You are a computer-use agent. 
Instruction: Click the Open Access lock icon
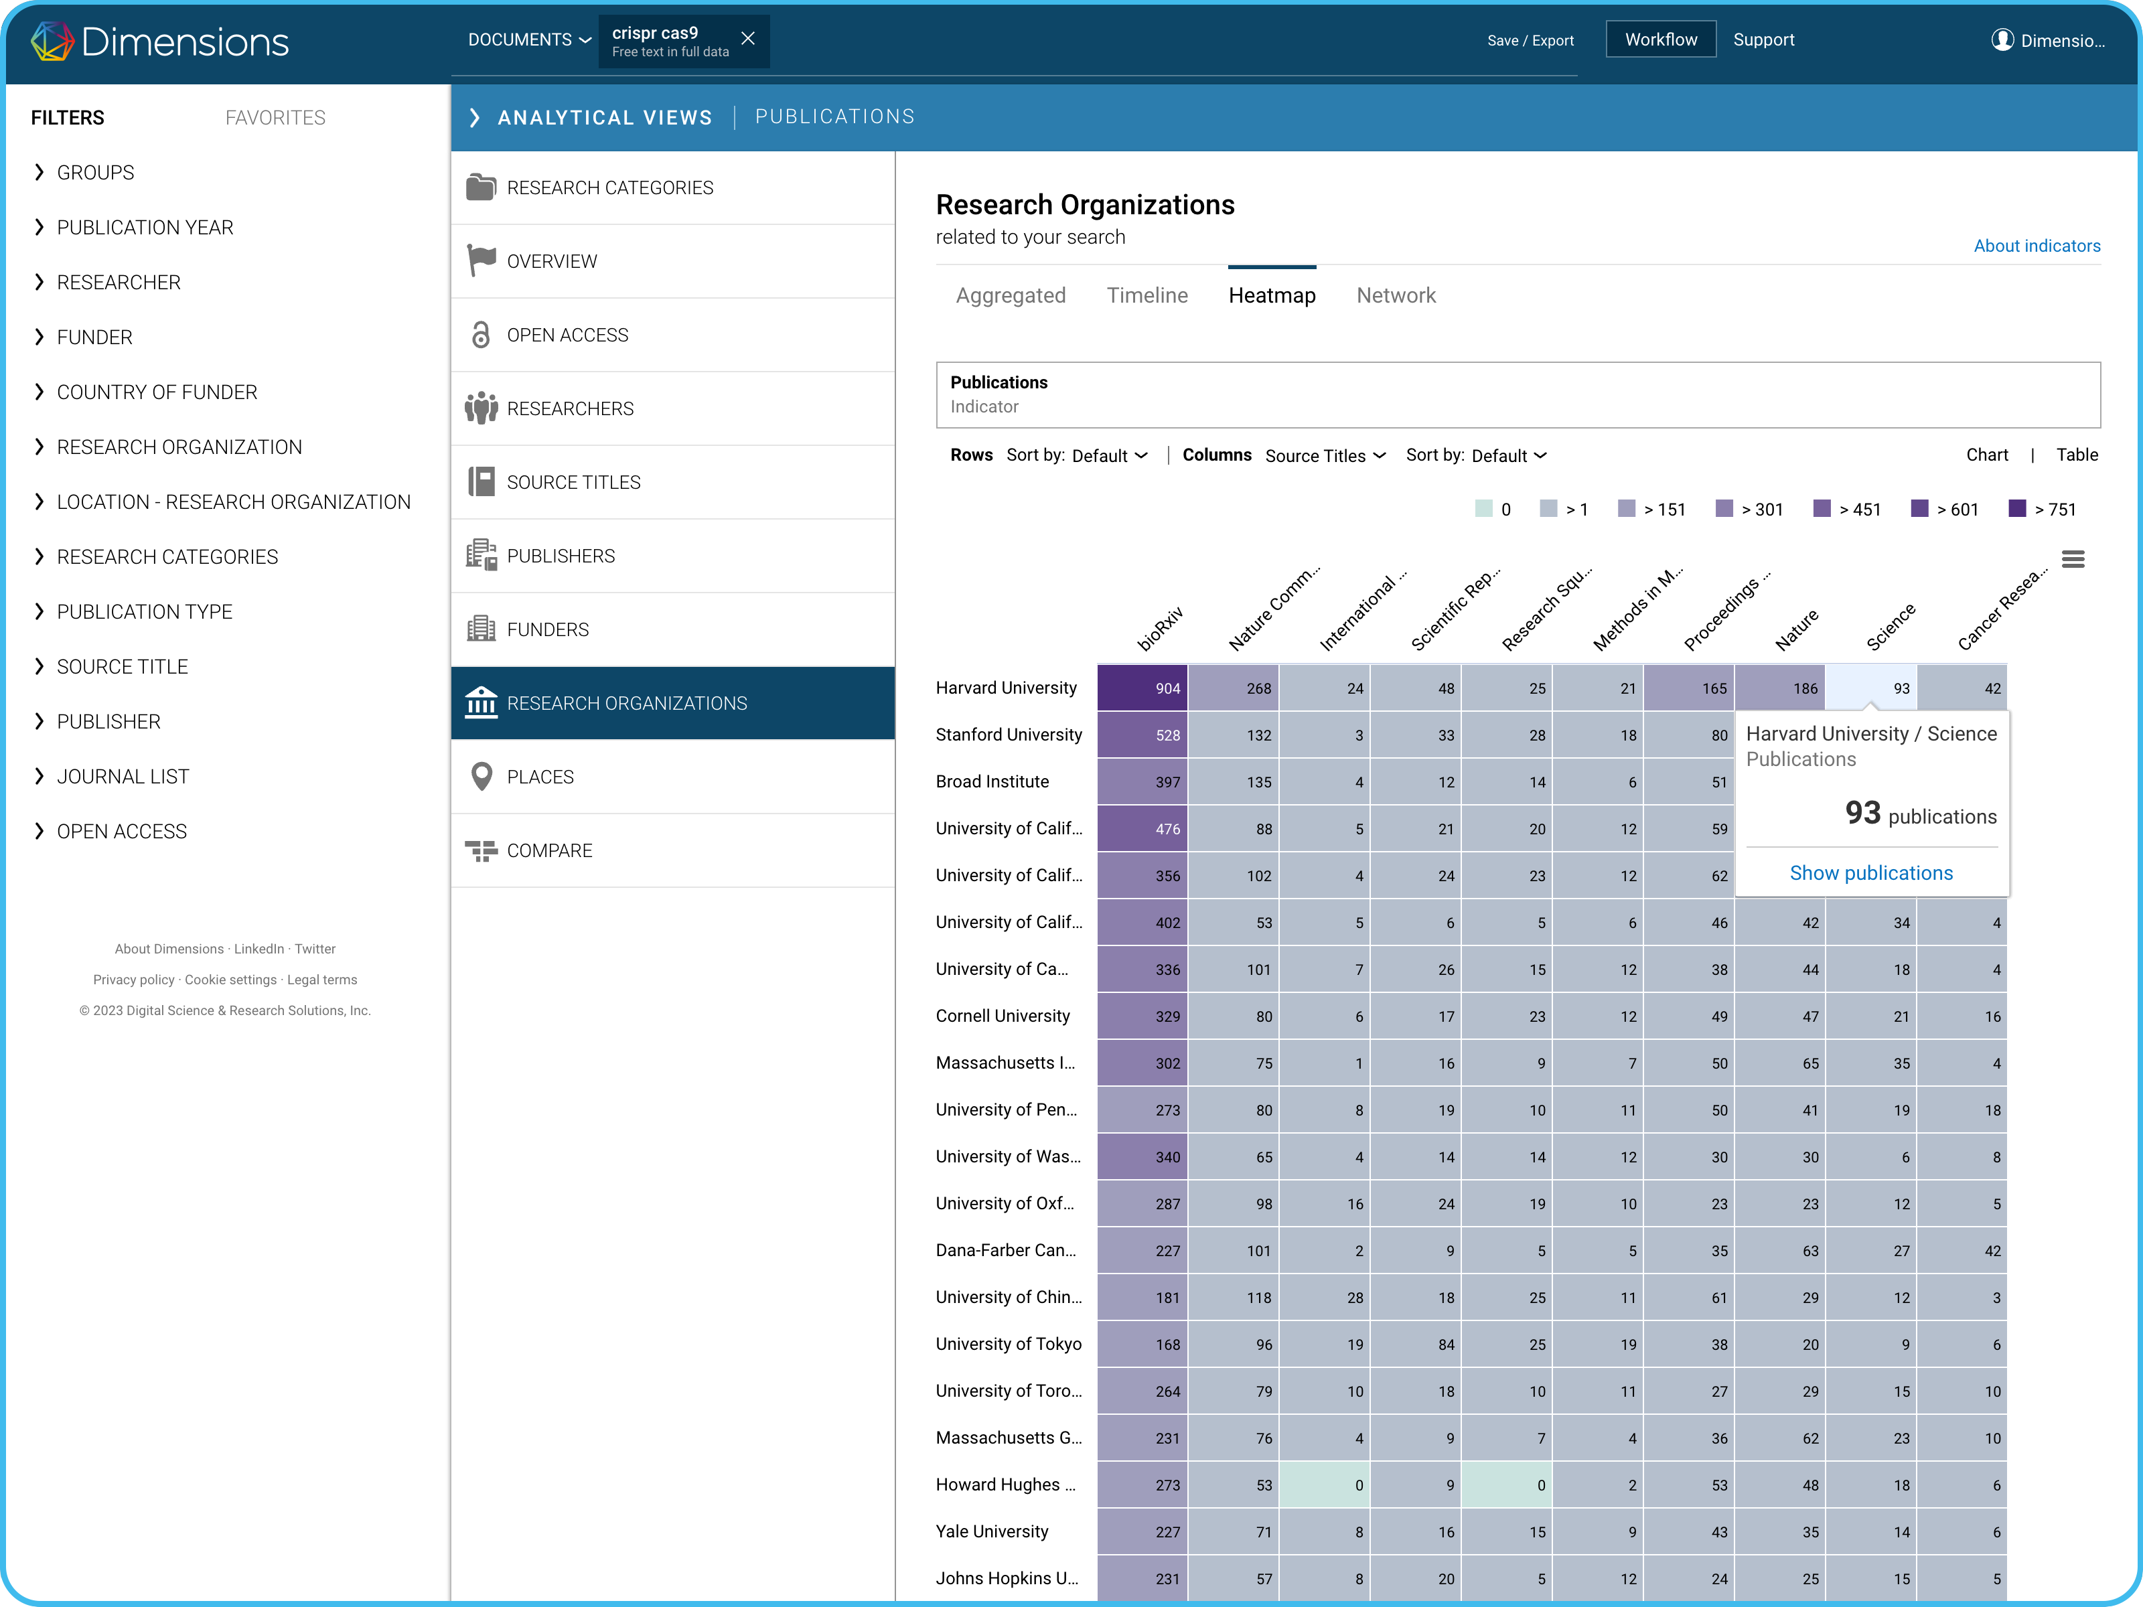point(481,334)
